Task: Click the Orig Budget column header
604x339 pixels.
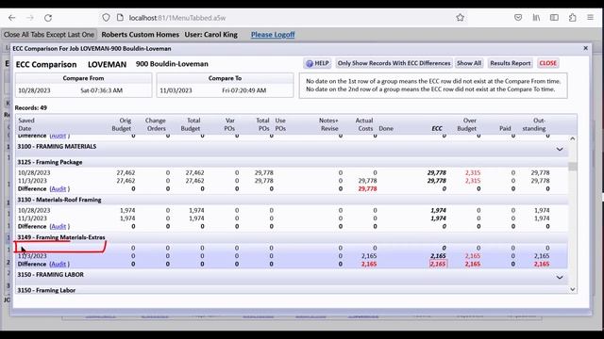Action: (x=122, y=124)
